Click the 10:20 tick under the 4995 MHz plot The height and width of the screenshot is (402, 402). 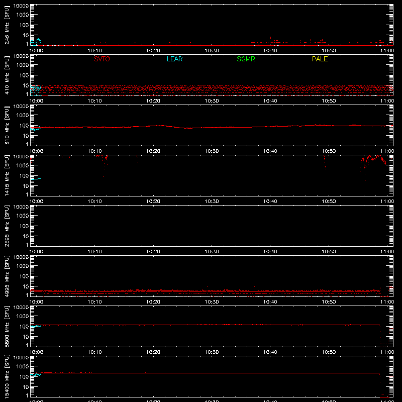pyautogui.click(x=153, y=302)
